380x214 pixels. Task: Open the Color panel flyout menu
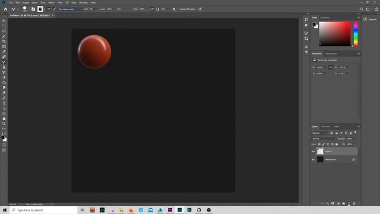pyautogui.click(x=359, y=17)
